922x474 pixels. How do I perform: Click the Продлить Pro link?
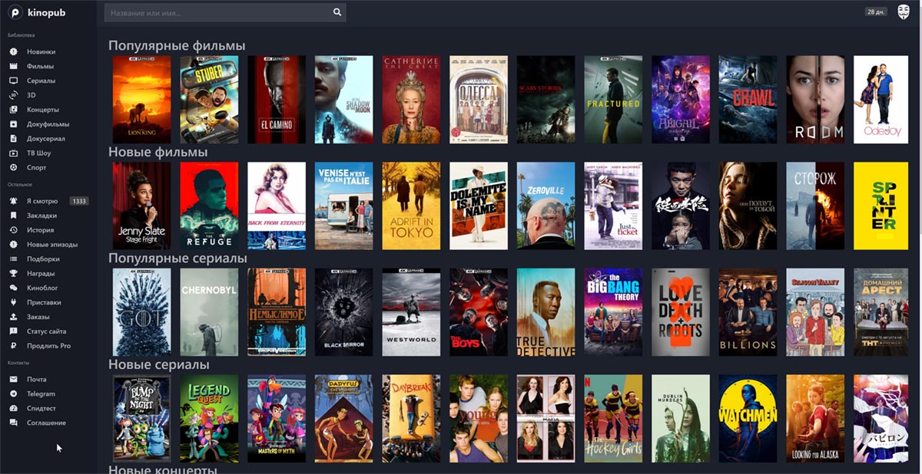point(48,346)
